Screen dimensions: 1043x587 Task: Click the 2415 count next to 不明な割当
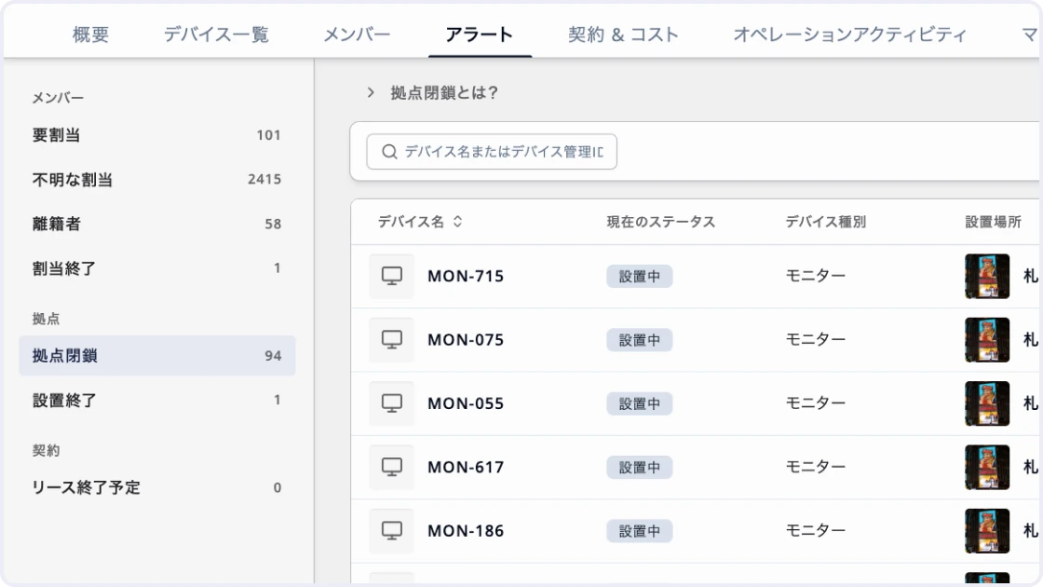pyautogui.click(x=264, y=179)
